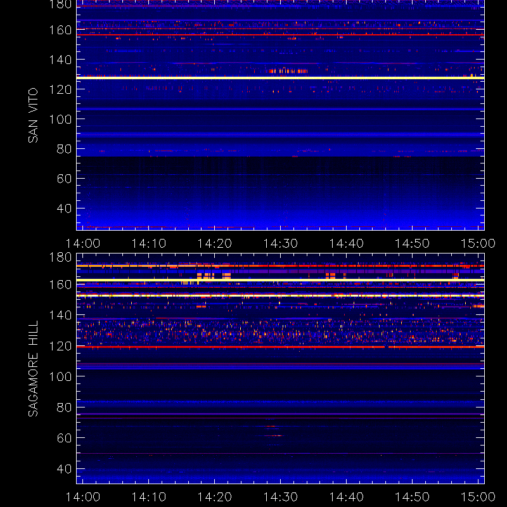
Task: Click 14:30 time label under San Vito plot
Action: coord(280,243)
